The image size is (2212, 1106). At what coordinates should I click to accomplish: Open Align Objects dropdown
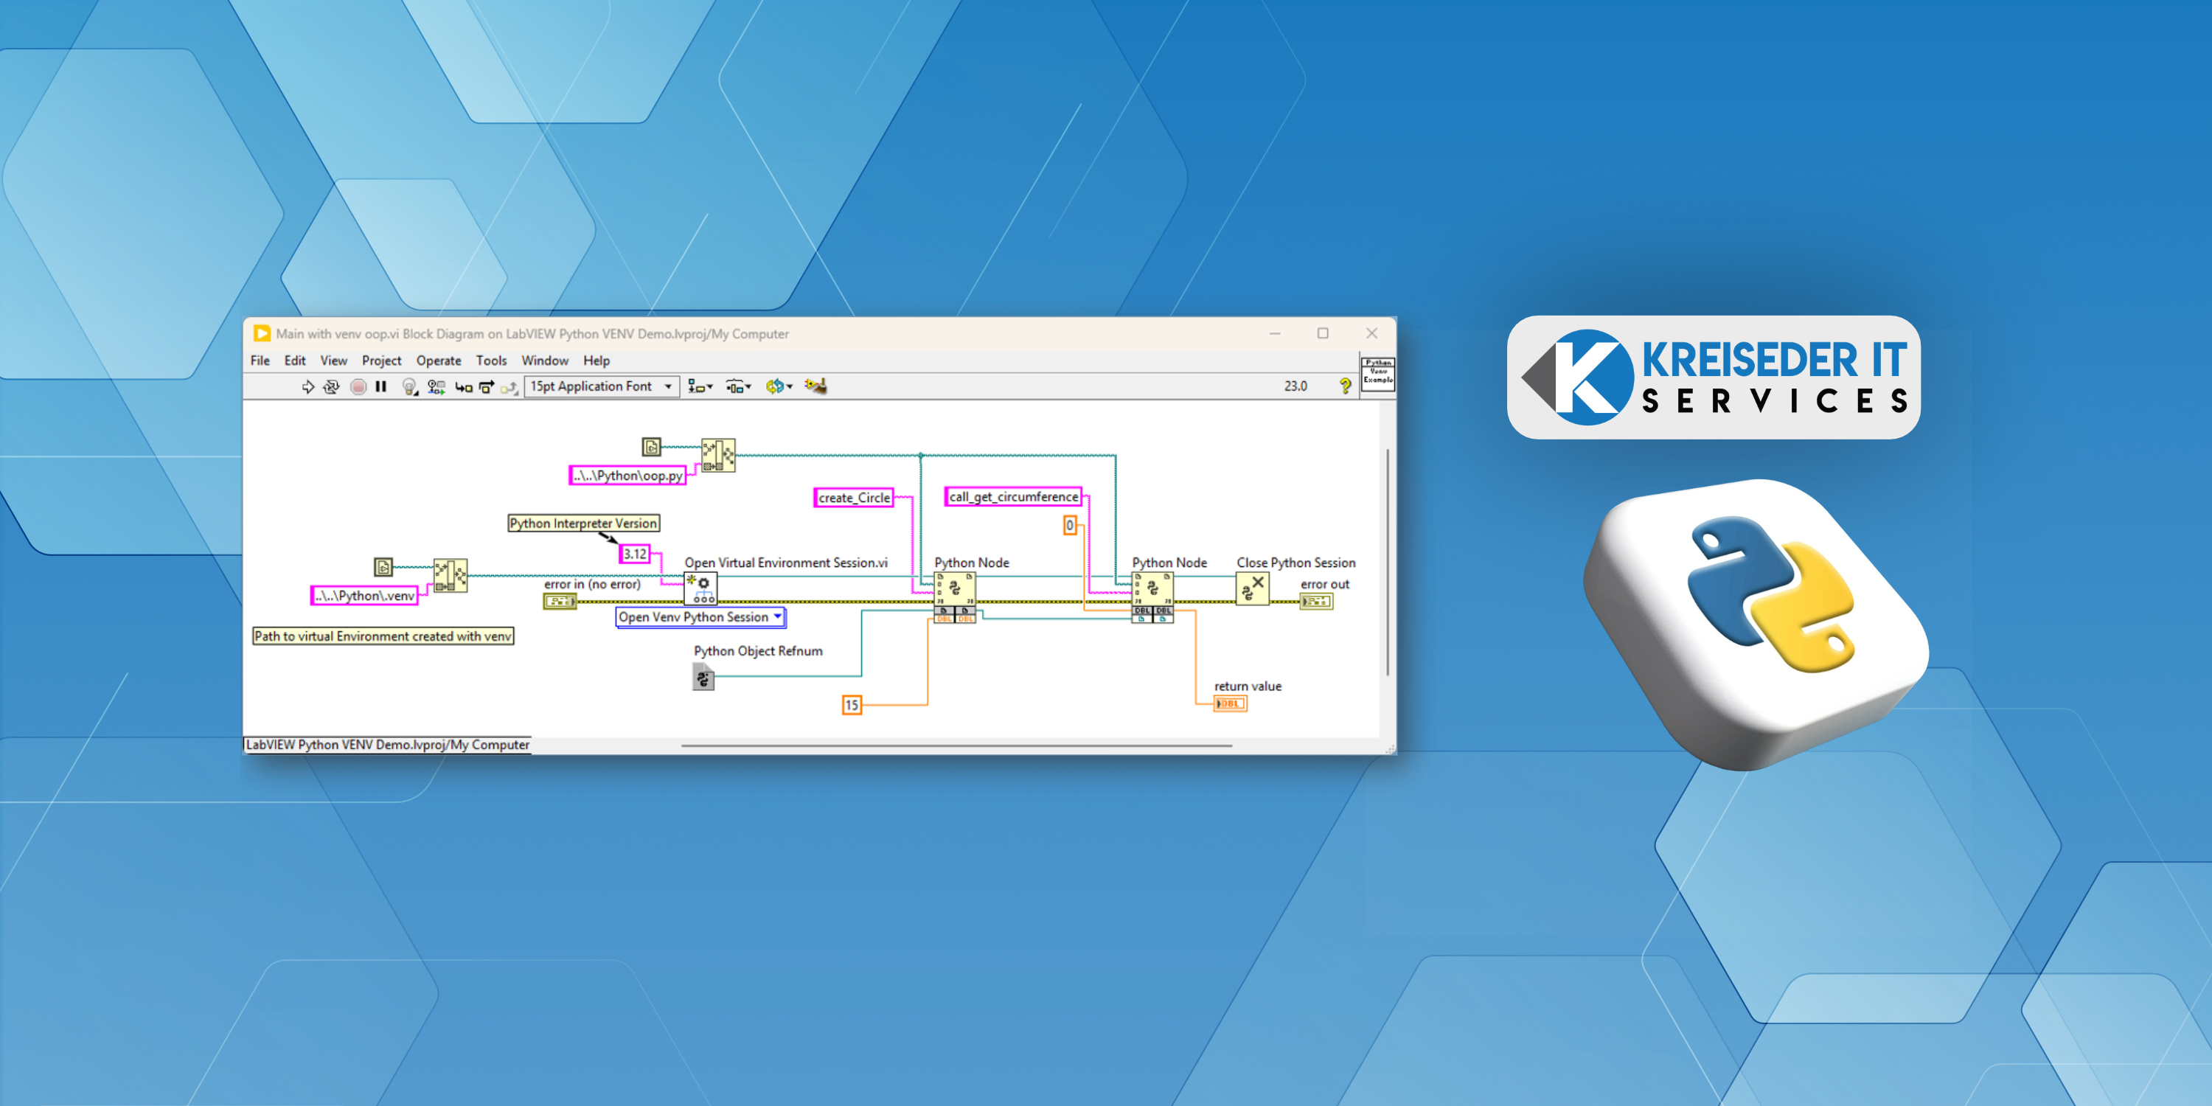700,387
